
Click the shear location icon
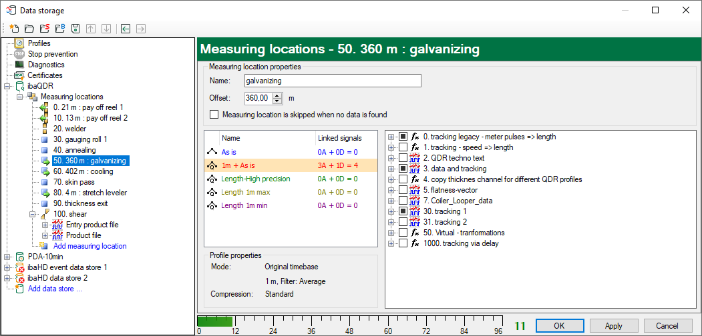click(45, 214)
